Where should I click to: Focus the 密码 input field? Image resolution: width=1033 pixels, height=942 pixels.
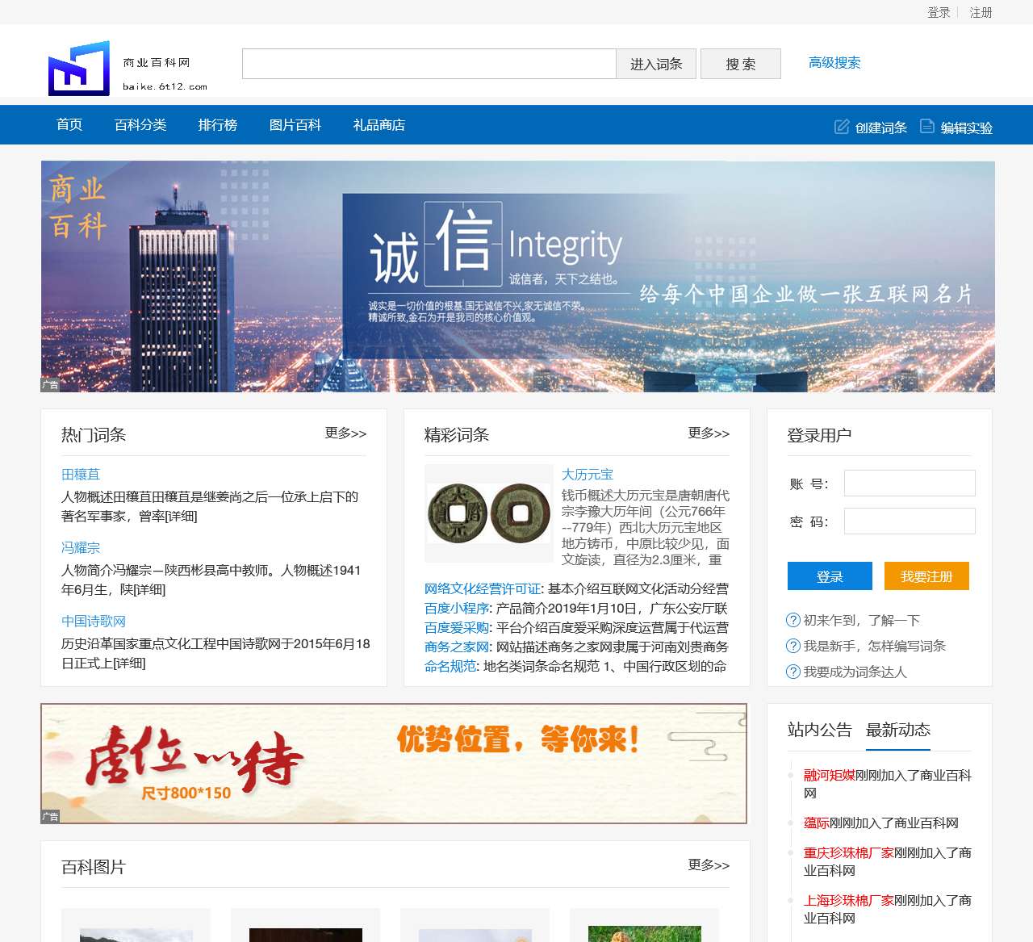(910, 521)
